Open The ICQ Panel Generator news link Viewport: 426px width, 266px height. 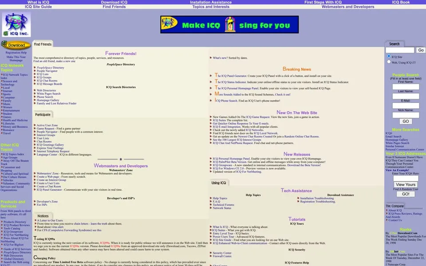[x=231, y=76]
